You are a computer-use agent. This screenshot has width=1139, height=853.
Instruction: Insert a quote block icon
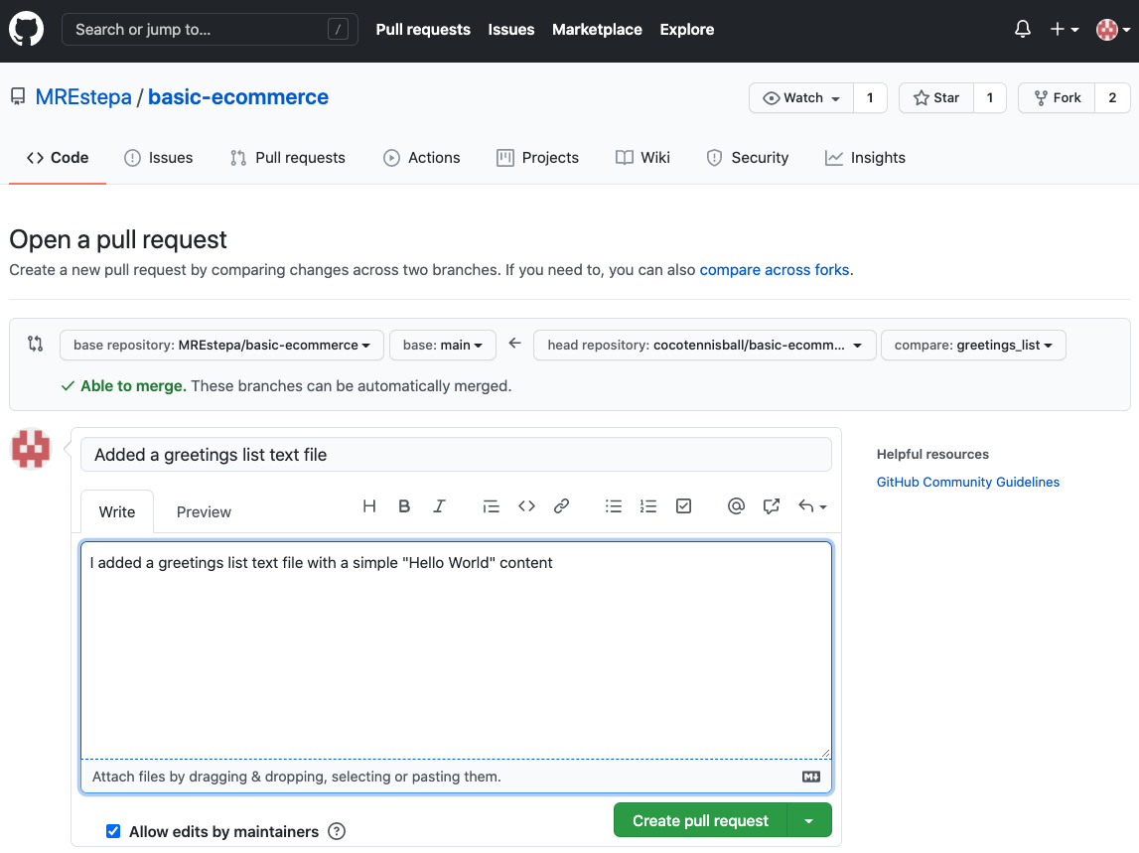(491, 506)
